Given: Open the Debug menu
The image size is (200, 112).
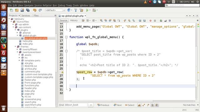Looking at the screenshot, I should 62,5.
